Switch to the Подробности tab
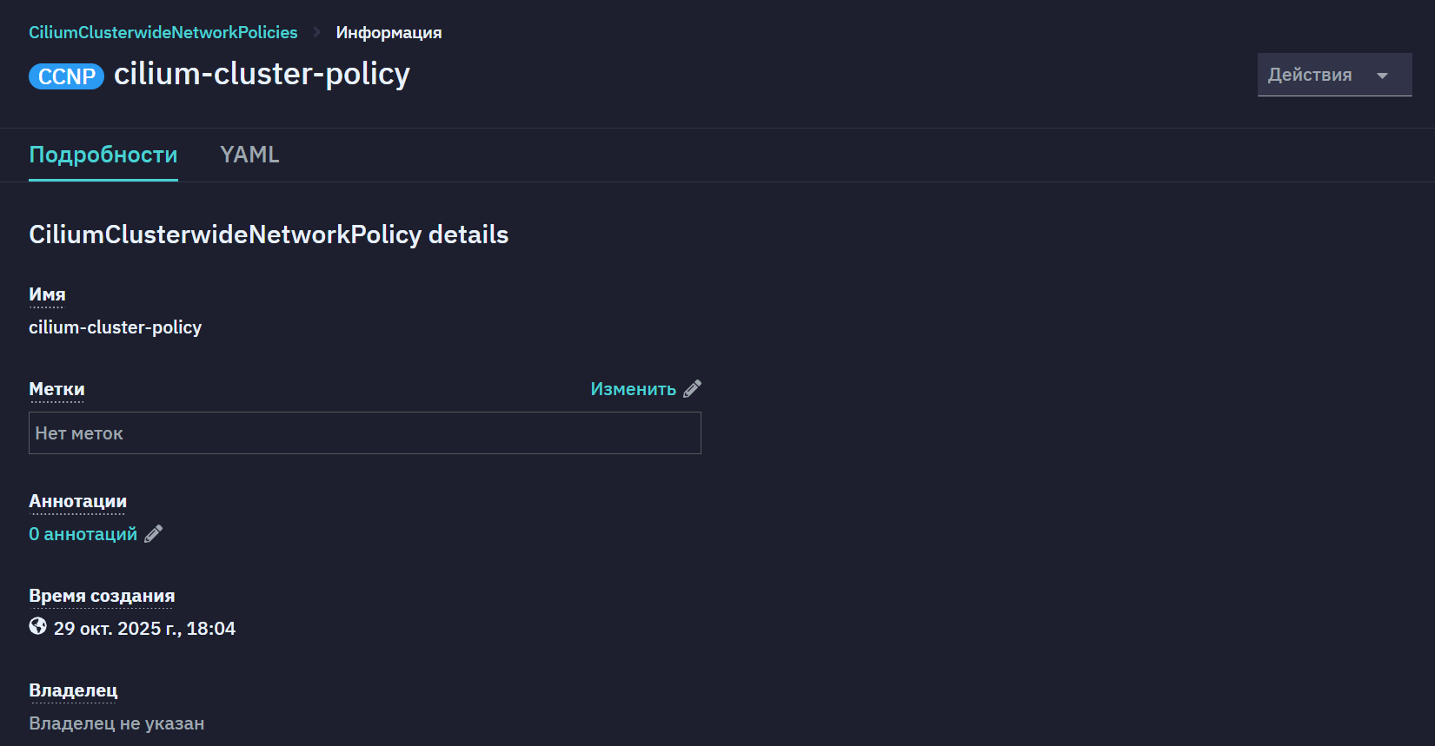The height and width of the screenshot is (746, 1435). [103, 155]
